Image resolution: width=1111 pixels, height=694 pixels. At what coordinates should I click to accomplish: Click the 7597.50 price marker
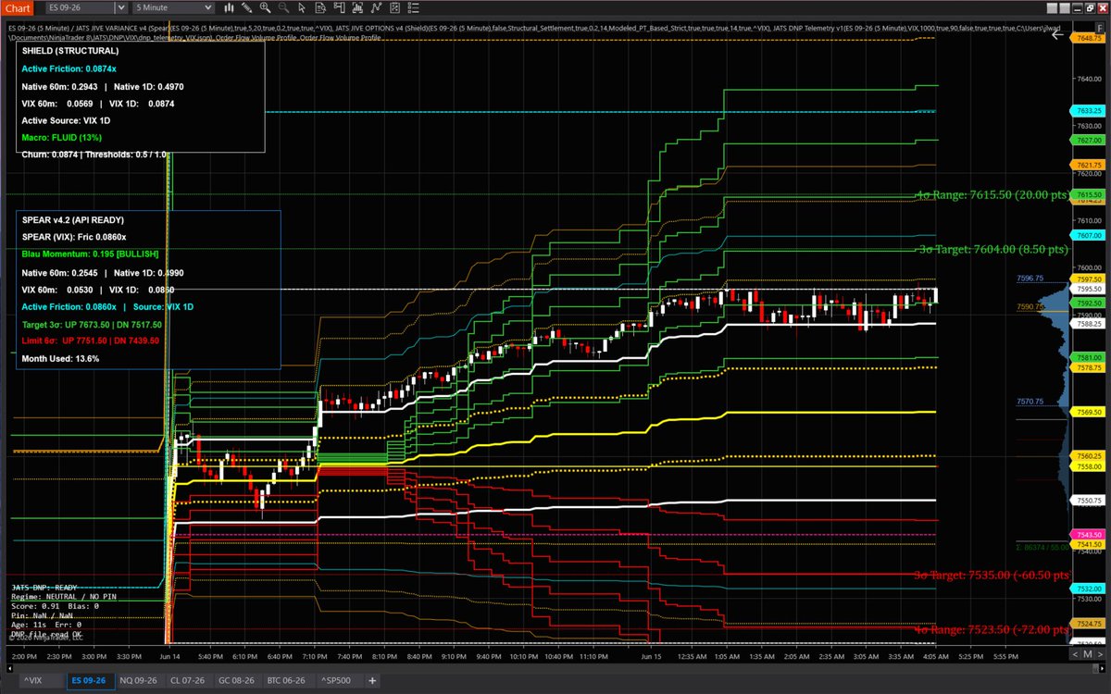pos(1088,279)
